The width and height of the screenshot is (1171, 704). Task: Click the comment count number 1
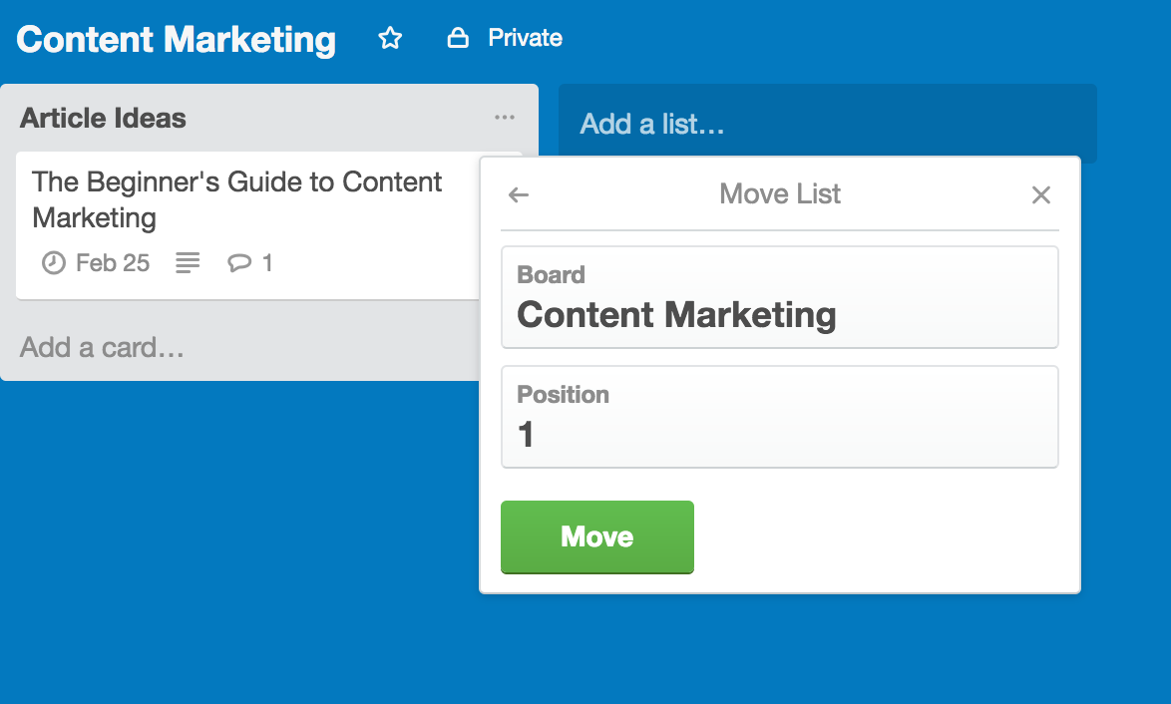click(267, 263)
